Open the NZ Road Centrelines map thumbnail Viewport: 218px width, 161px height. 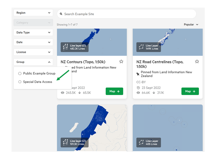click(168, 42)
